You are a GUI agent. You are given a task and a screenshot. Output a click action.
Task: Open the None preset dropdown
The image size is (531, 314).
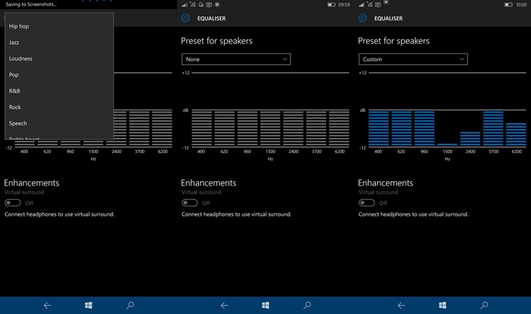click(236, 59)
